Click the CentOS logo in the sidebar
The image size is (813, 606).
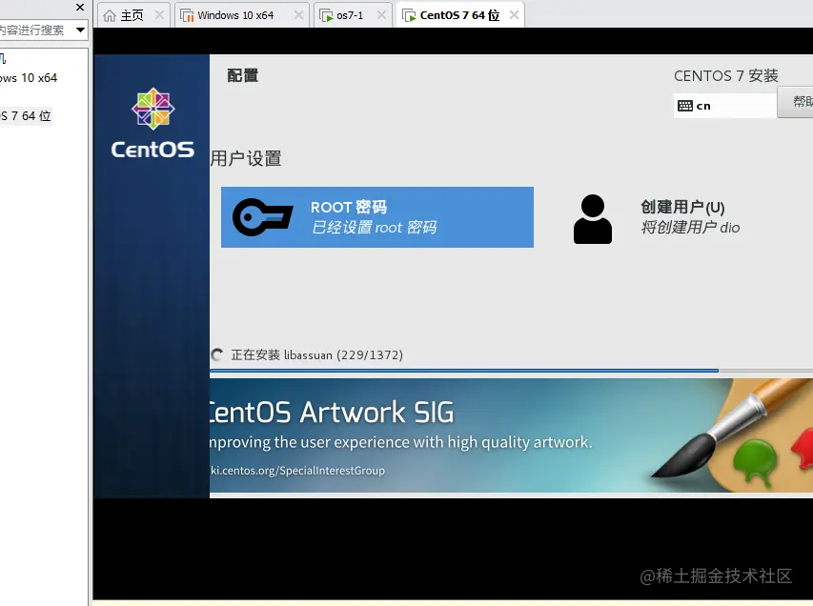pyautogui.click(x=152, y=123)
